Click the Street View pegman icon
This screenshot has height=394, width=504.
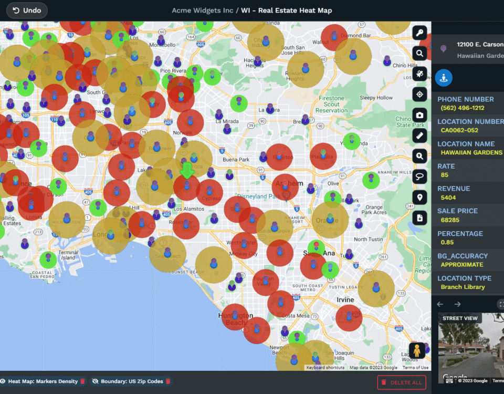click(417, 350)
